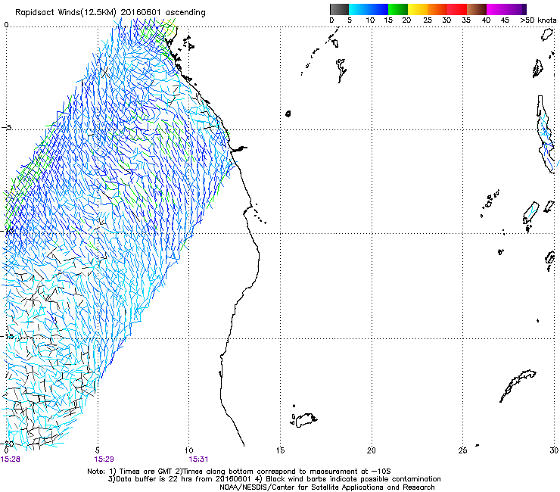The image size is (560, 492).
Task: Select the brown 35-40 knots color segment
Action: [477, 9]
